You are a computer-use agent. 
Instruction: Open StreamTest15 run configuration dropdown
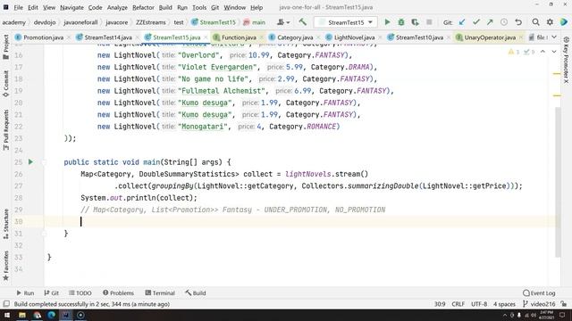(345, 22)
